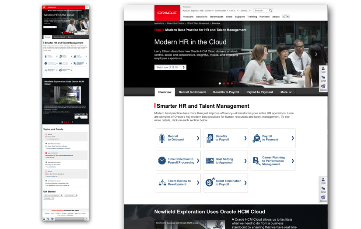
Task: Open the Products menu item
Action: (188, 17)
